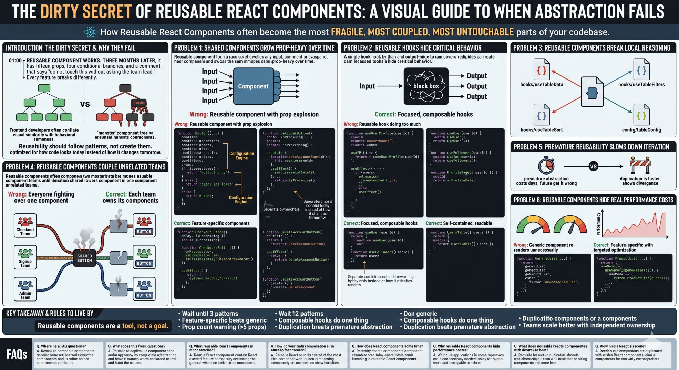Click the road barrier icon above duplication is faster
This screenshot has width=679, height=370.
(x=640, y=166)
